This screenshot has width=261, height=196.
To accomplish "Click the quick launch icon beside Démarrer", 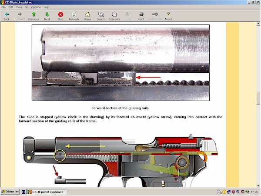I will click(23, 192).
